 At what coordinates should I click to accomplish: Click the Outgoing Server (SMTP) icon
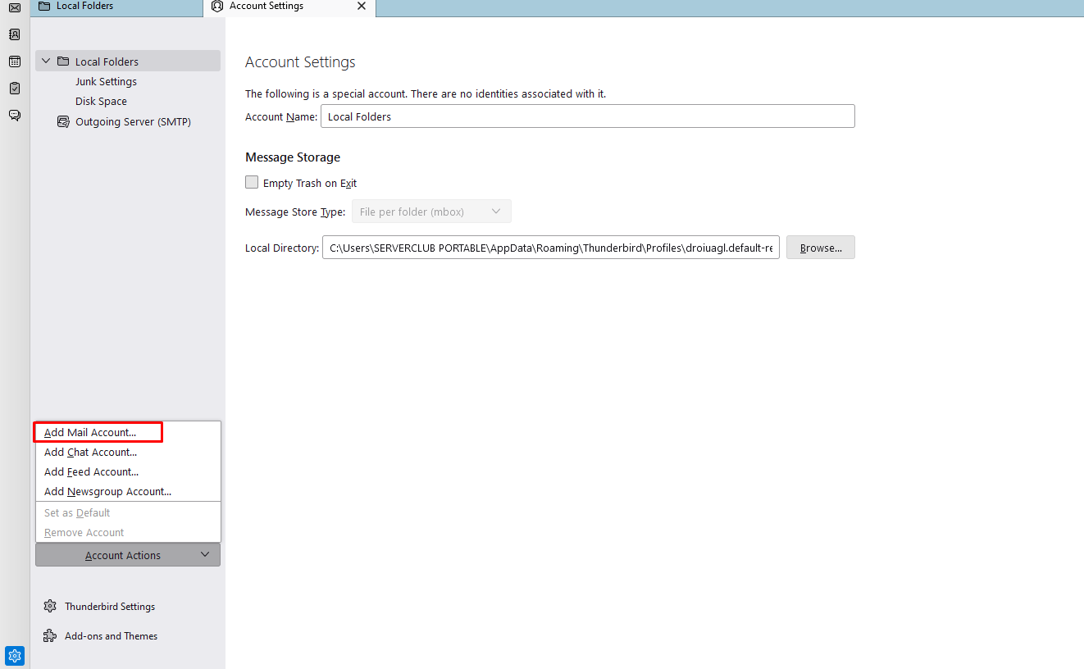pyautogui.click(x=63, y=122)
